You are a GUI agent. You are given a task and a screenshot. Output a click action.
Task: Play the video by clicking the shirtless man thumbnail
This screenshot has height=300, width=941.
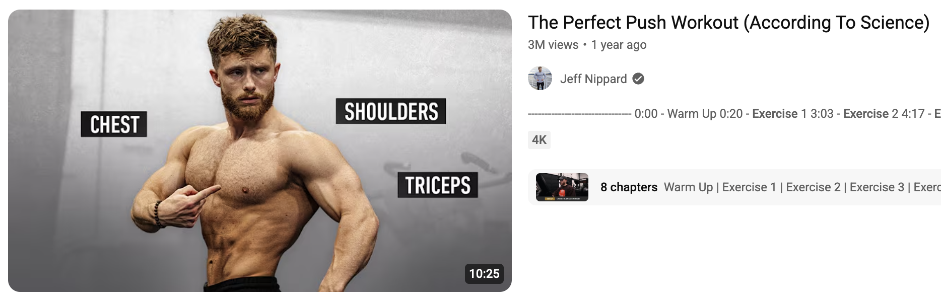[x=260, y=151]
